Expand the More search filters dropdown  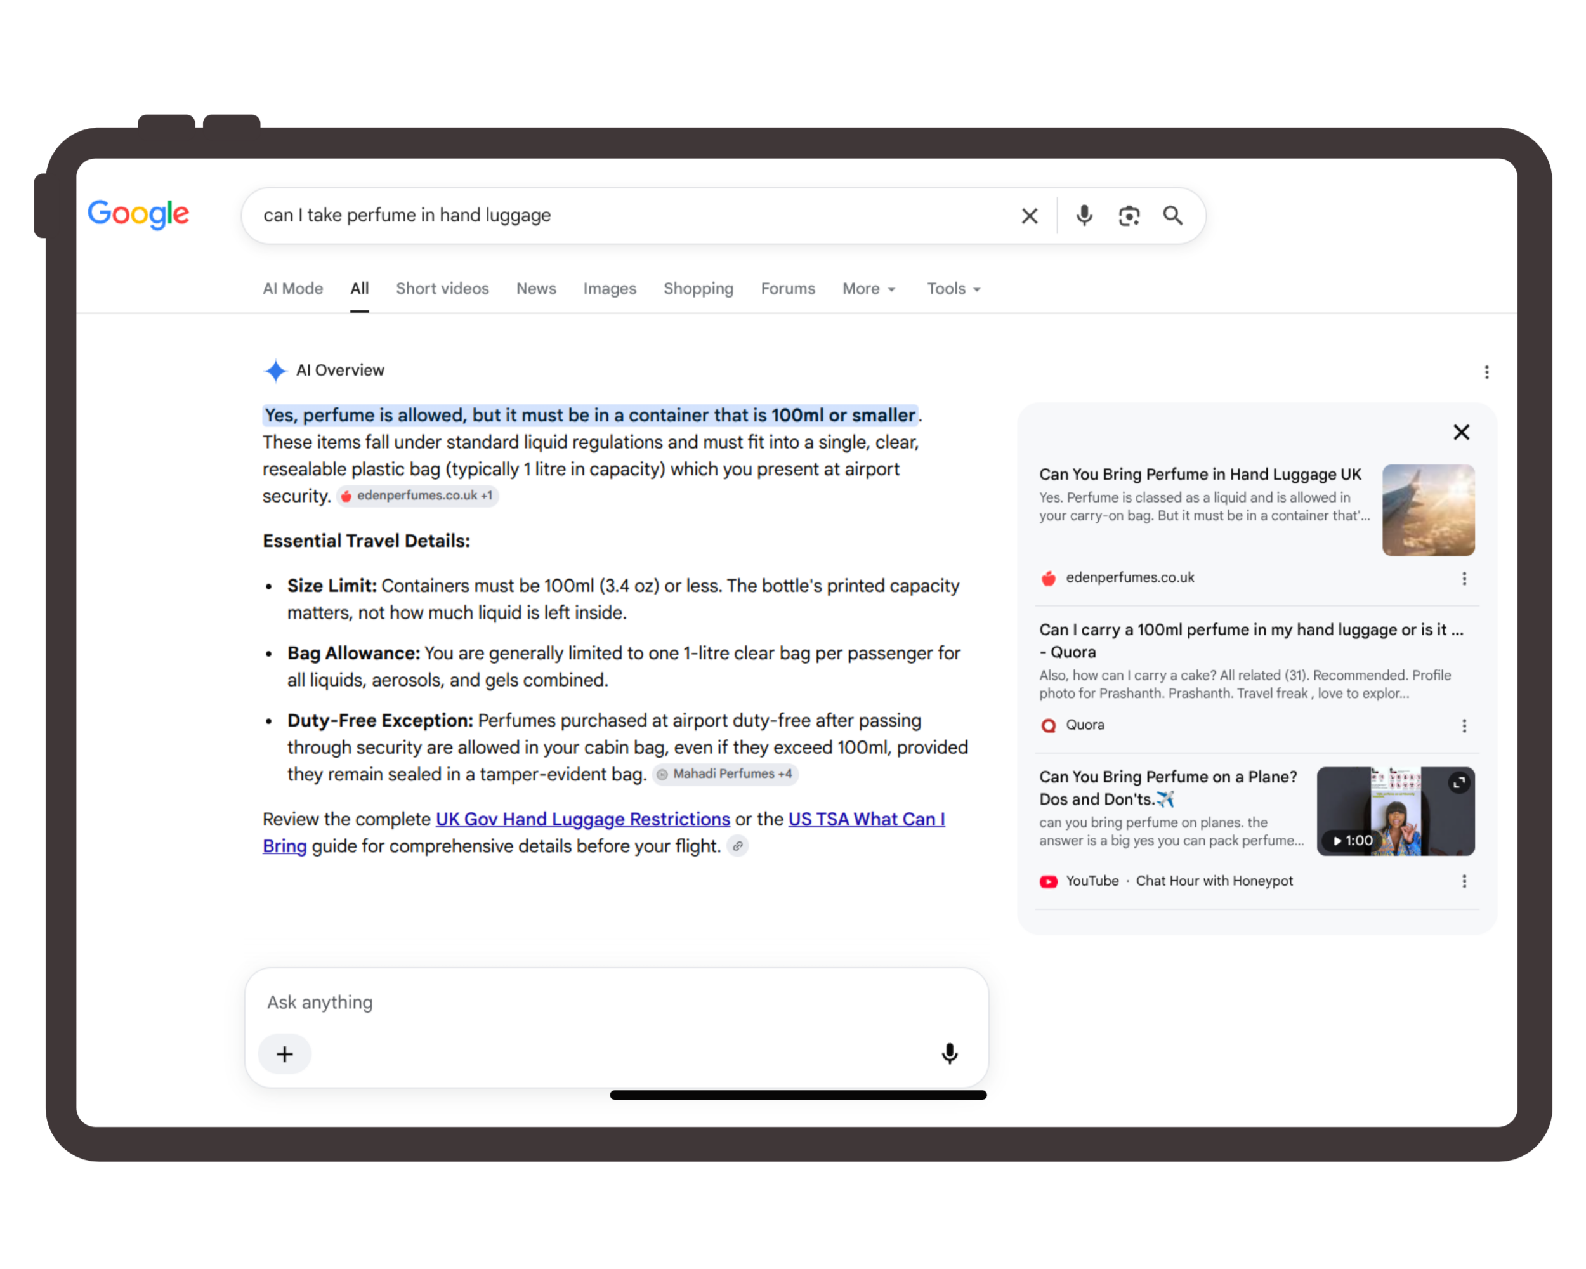tap(868, 288)
